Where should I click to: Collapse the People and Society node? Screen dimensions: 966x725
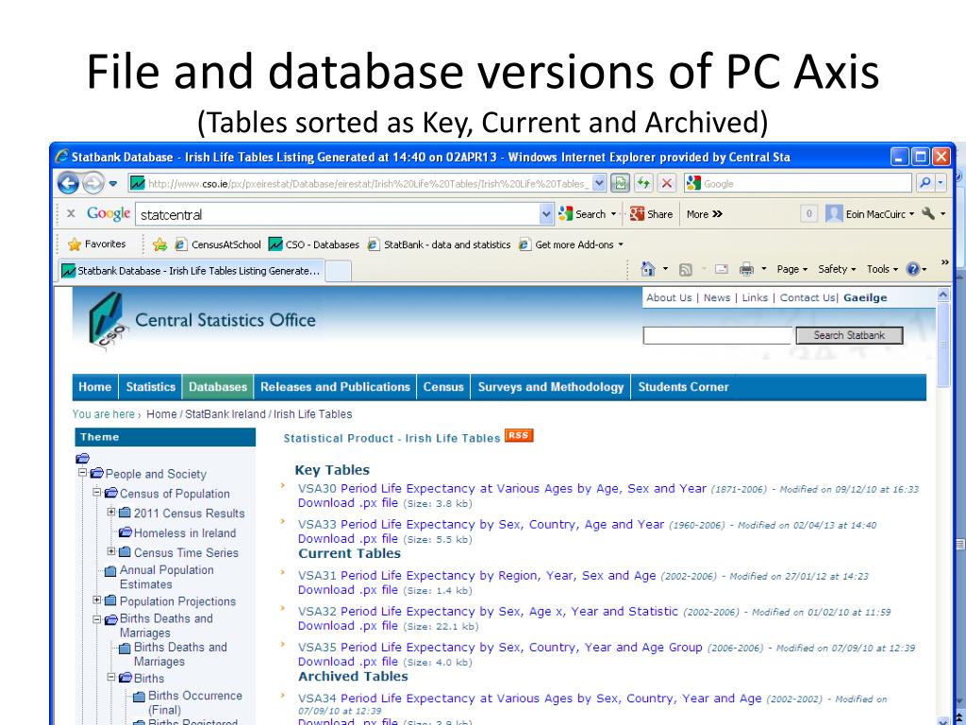[83, 473]
